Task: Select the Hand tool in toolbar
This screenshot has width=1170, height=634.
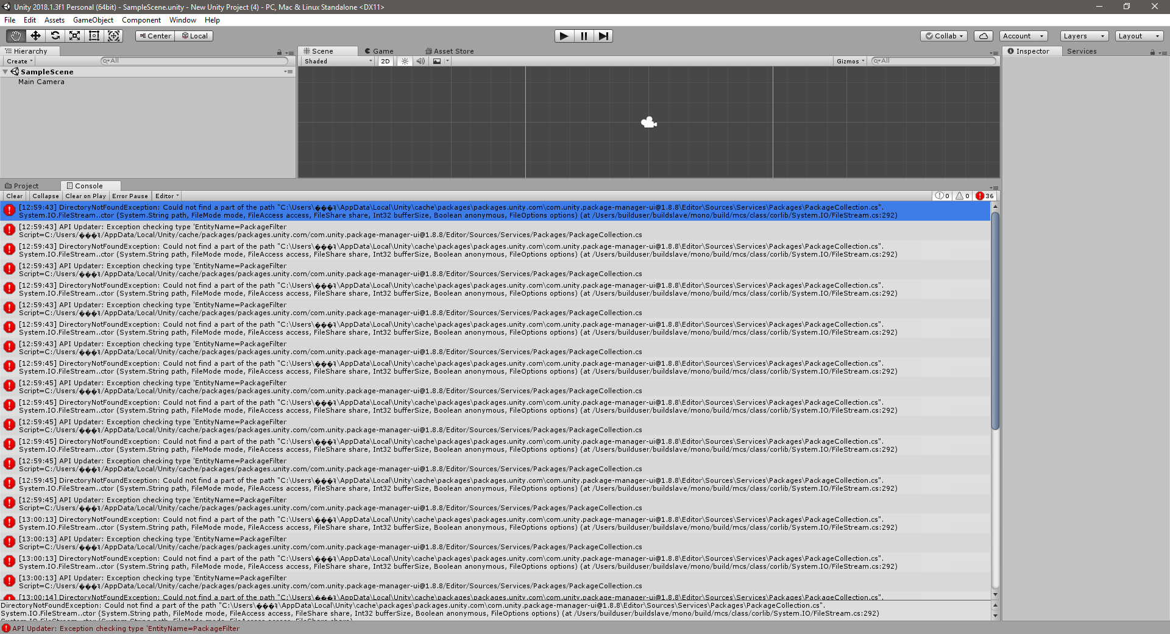Action: click(x=16, y=36)
